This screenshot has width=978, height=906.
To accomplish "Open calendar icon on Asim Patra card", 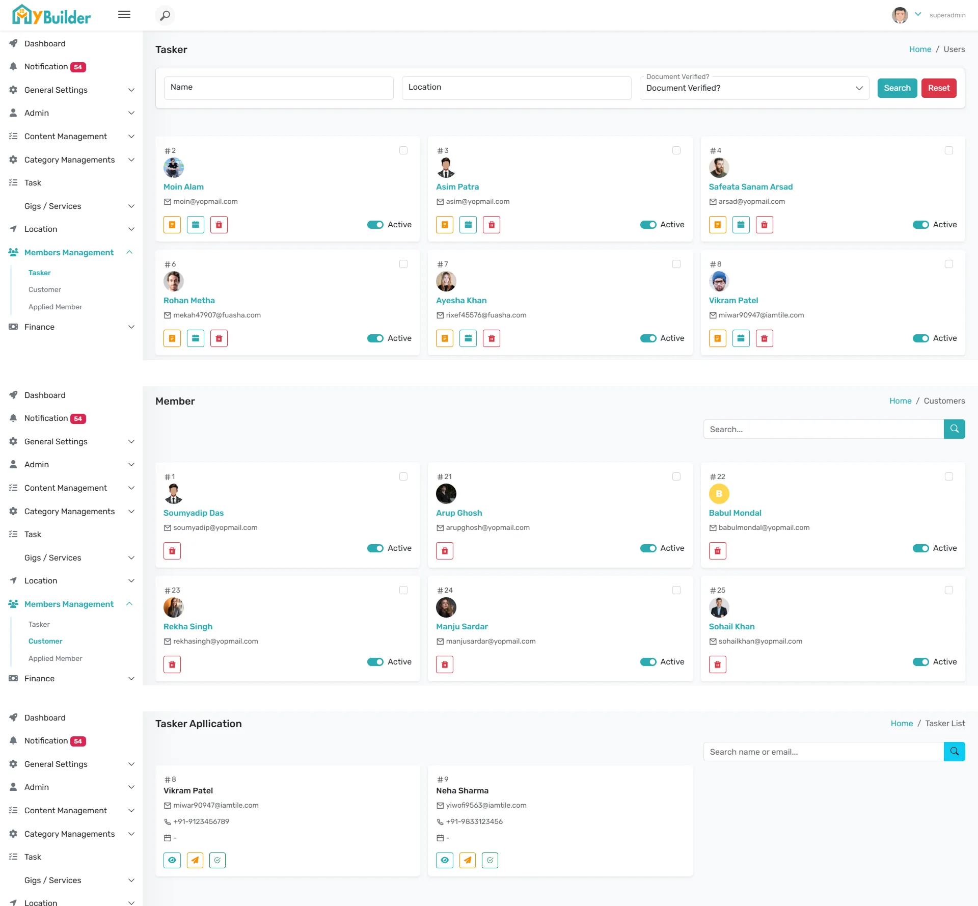I will 468,225.
